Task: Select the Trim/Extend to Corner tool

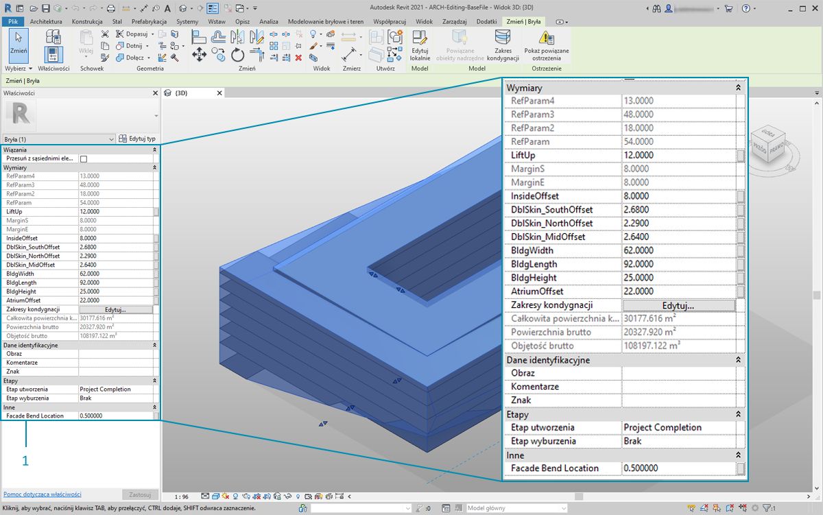Action: (x=256, y=54)
